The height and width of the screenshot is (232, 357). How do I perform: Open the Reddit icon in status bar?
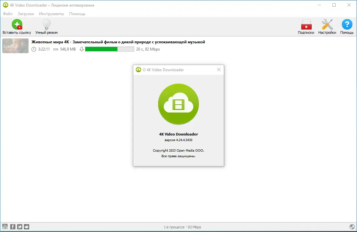coord(26,226)
